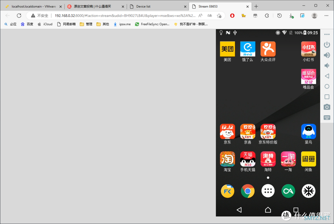
Task: Open the ipsw.me bookmark
Action: click(x=122, y=24)
